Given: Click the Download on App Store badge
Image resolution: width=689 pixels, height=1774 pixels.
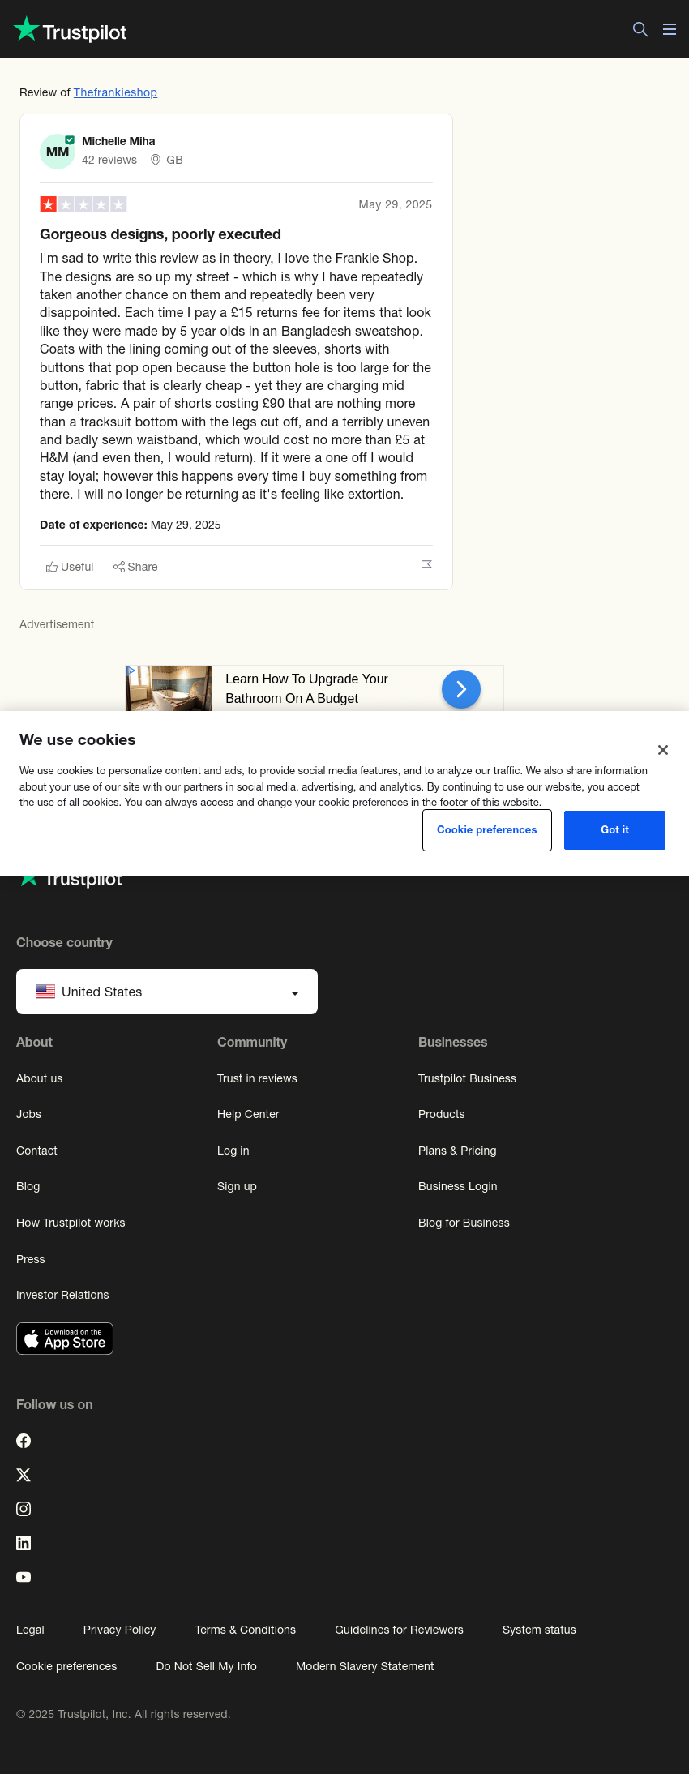Looking at the screenshot, I should pos(65,1339).
